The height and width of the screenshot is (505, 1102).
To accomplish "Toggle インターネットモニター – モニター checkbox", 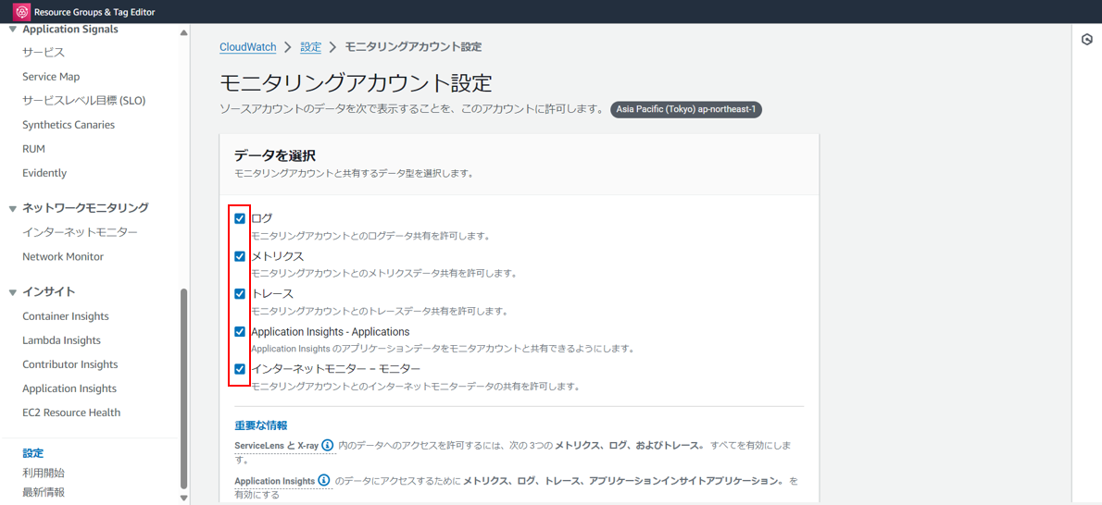I will pyautogui.click(x=240, y=369).
